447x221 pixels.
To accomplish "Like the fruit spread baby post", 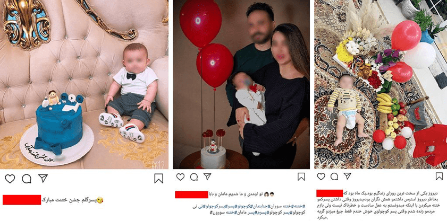I will pyautogui.click(x=321, y=176).
